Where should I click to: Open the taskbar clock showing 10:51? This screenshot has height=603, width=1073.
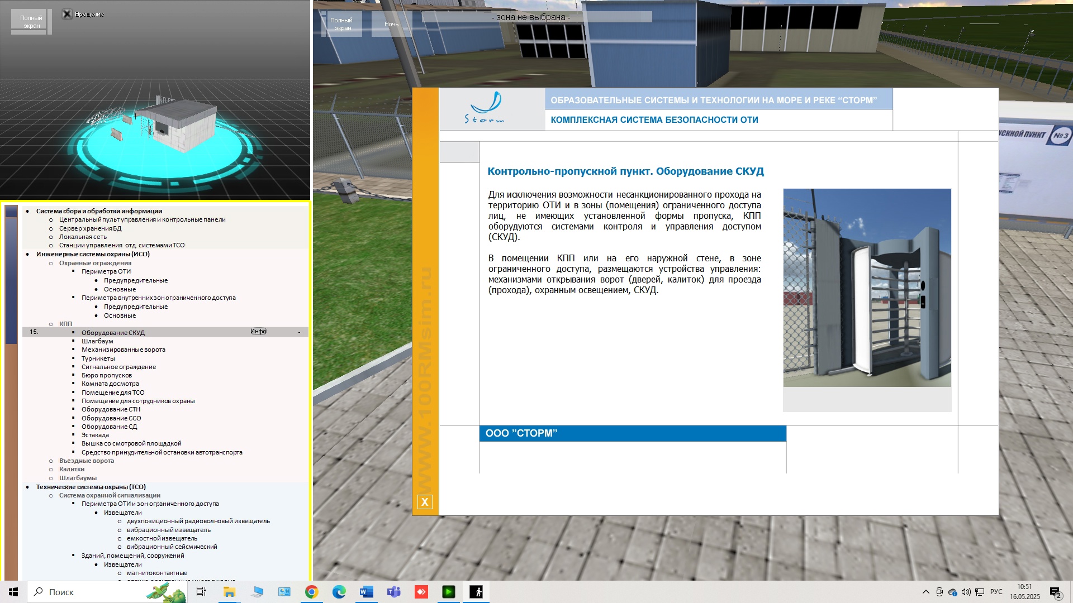[1025, 592]
